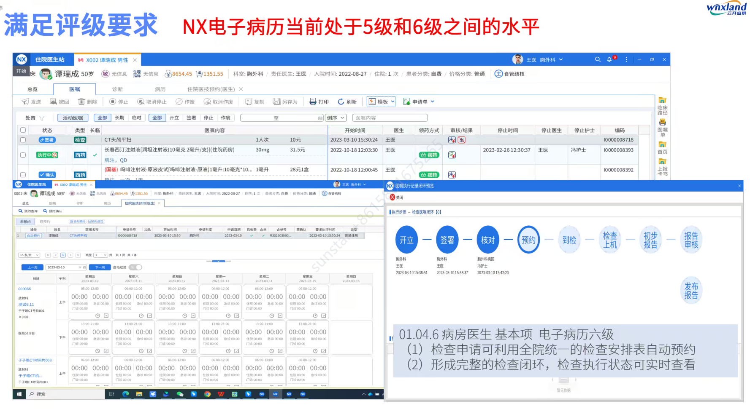750x409 pixels.
Task: Click 停止 (stop) order icon
Action: 113,102
